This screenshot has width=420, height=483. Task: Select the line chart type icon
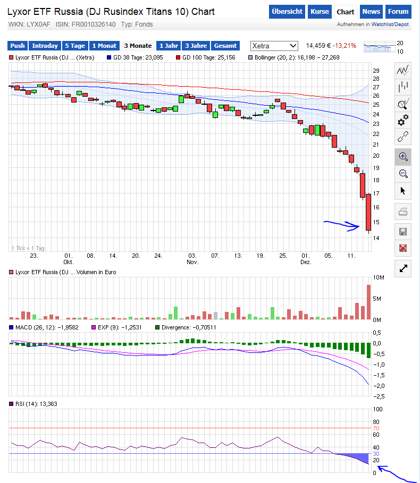click(x=403, y=70)
